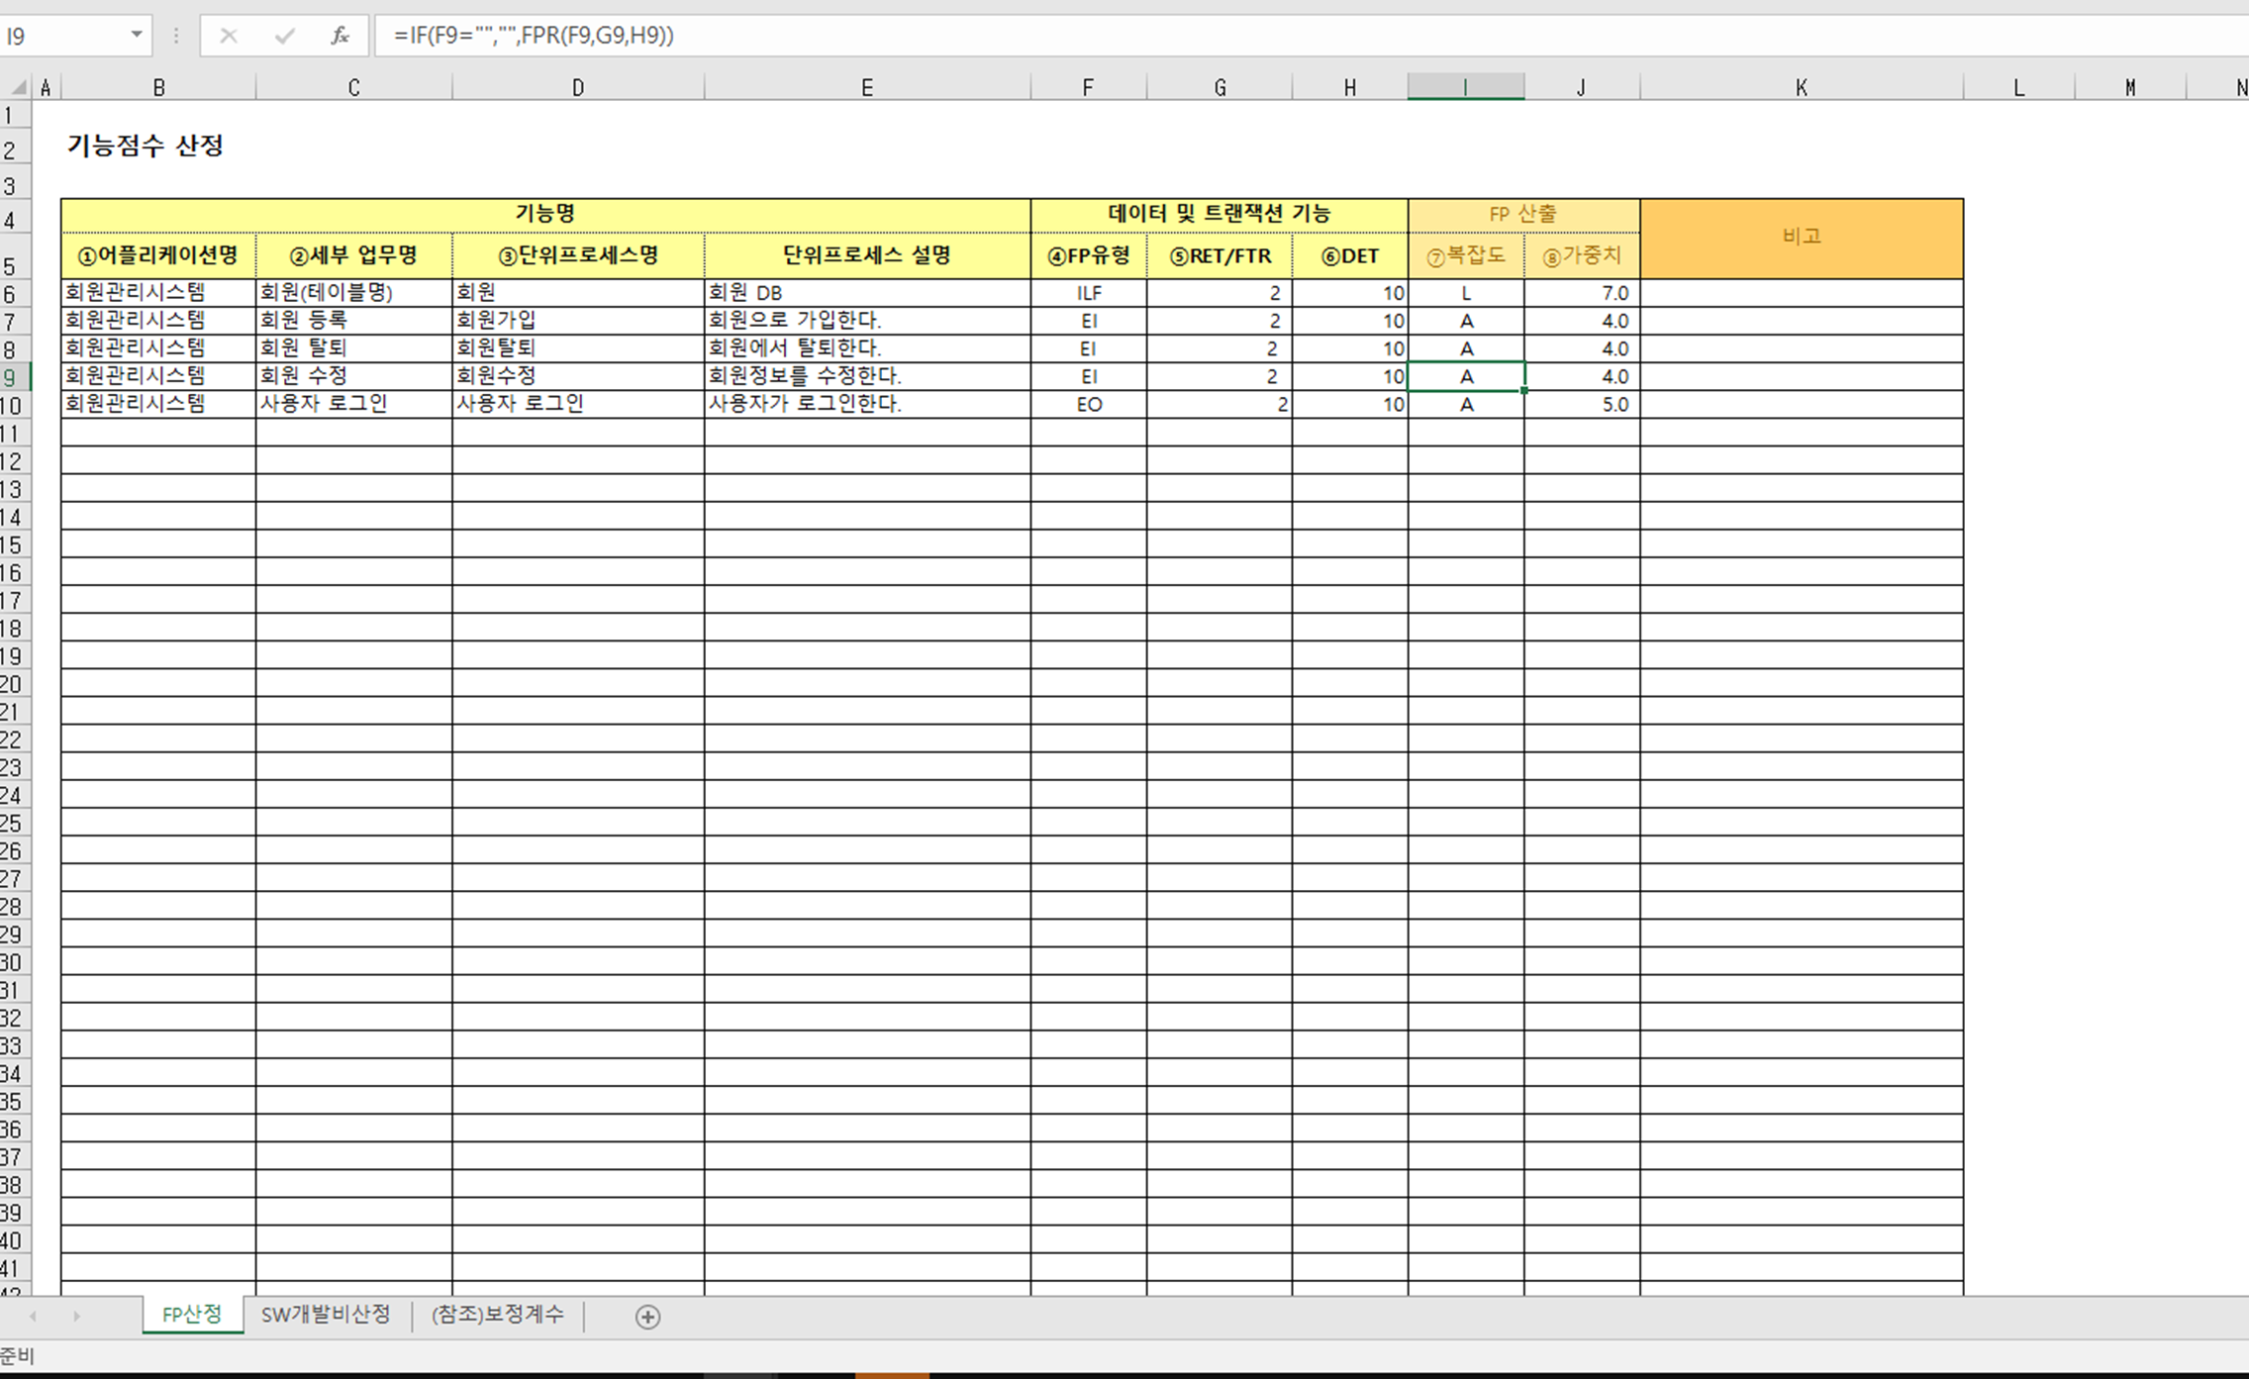
Task: Expand the Name Box dropdown arrow
Action: pyautogui.click(x=137, y=36)
